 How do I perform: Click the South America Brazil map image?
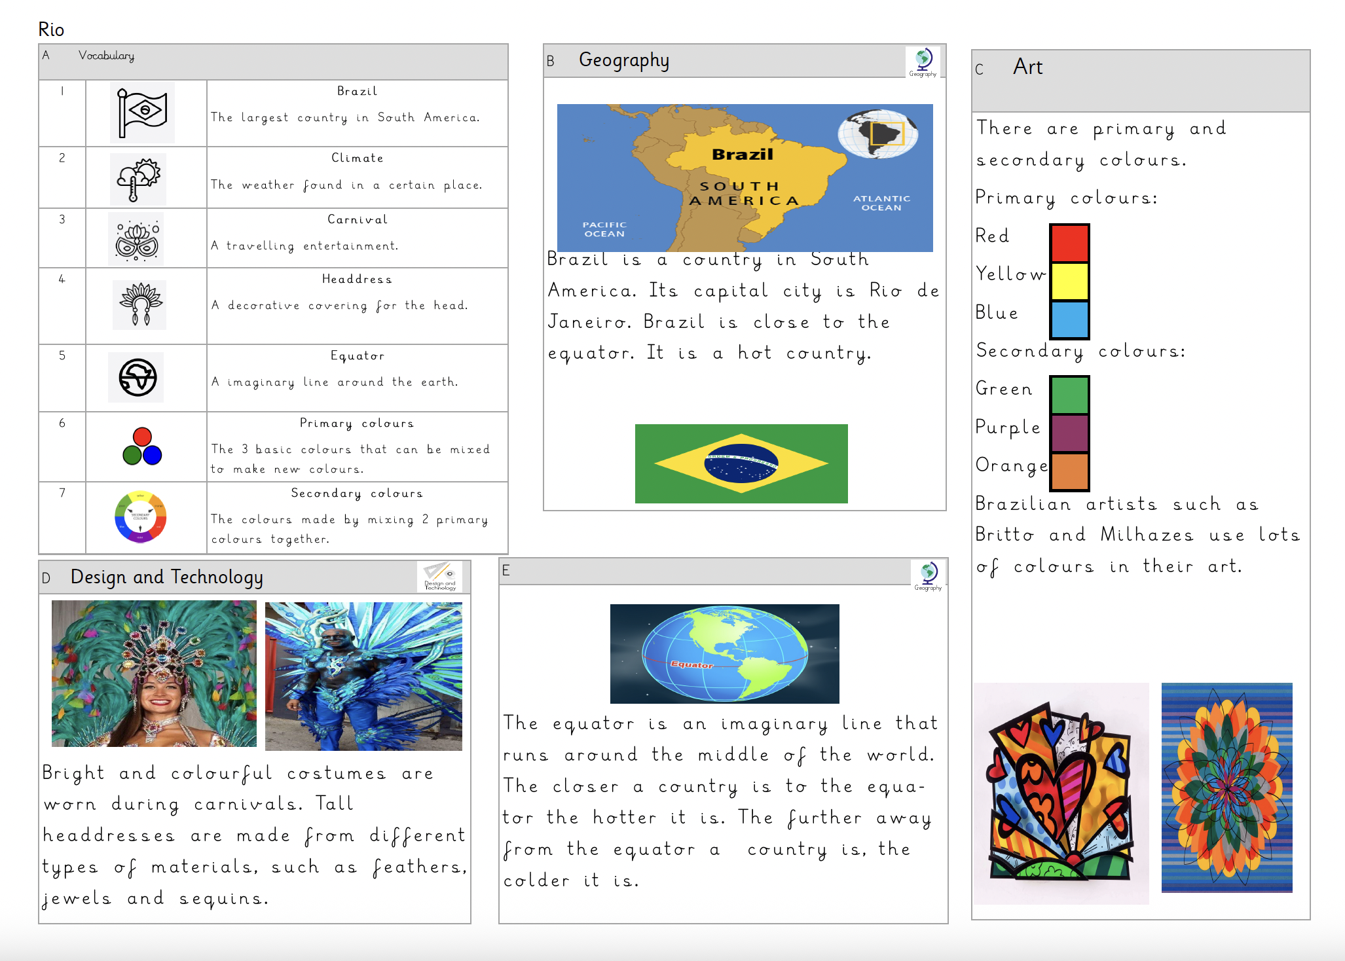tap(745, 177)
